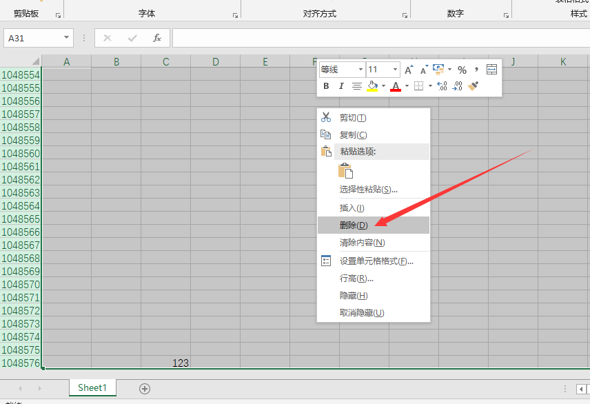This screenshot has height=404, width=590.
Task: Open the 等线 font name dropdown
Action: click(x=360, y=69)
